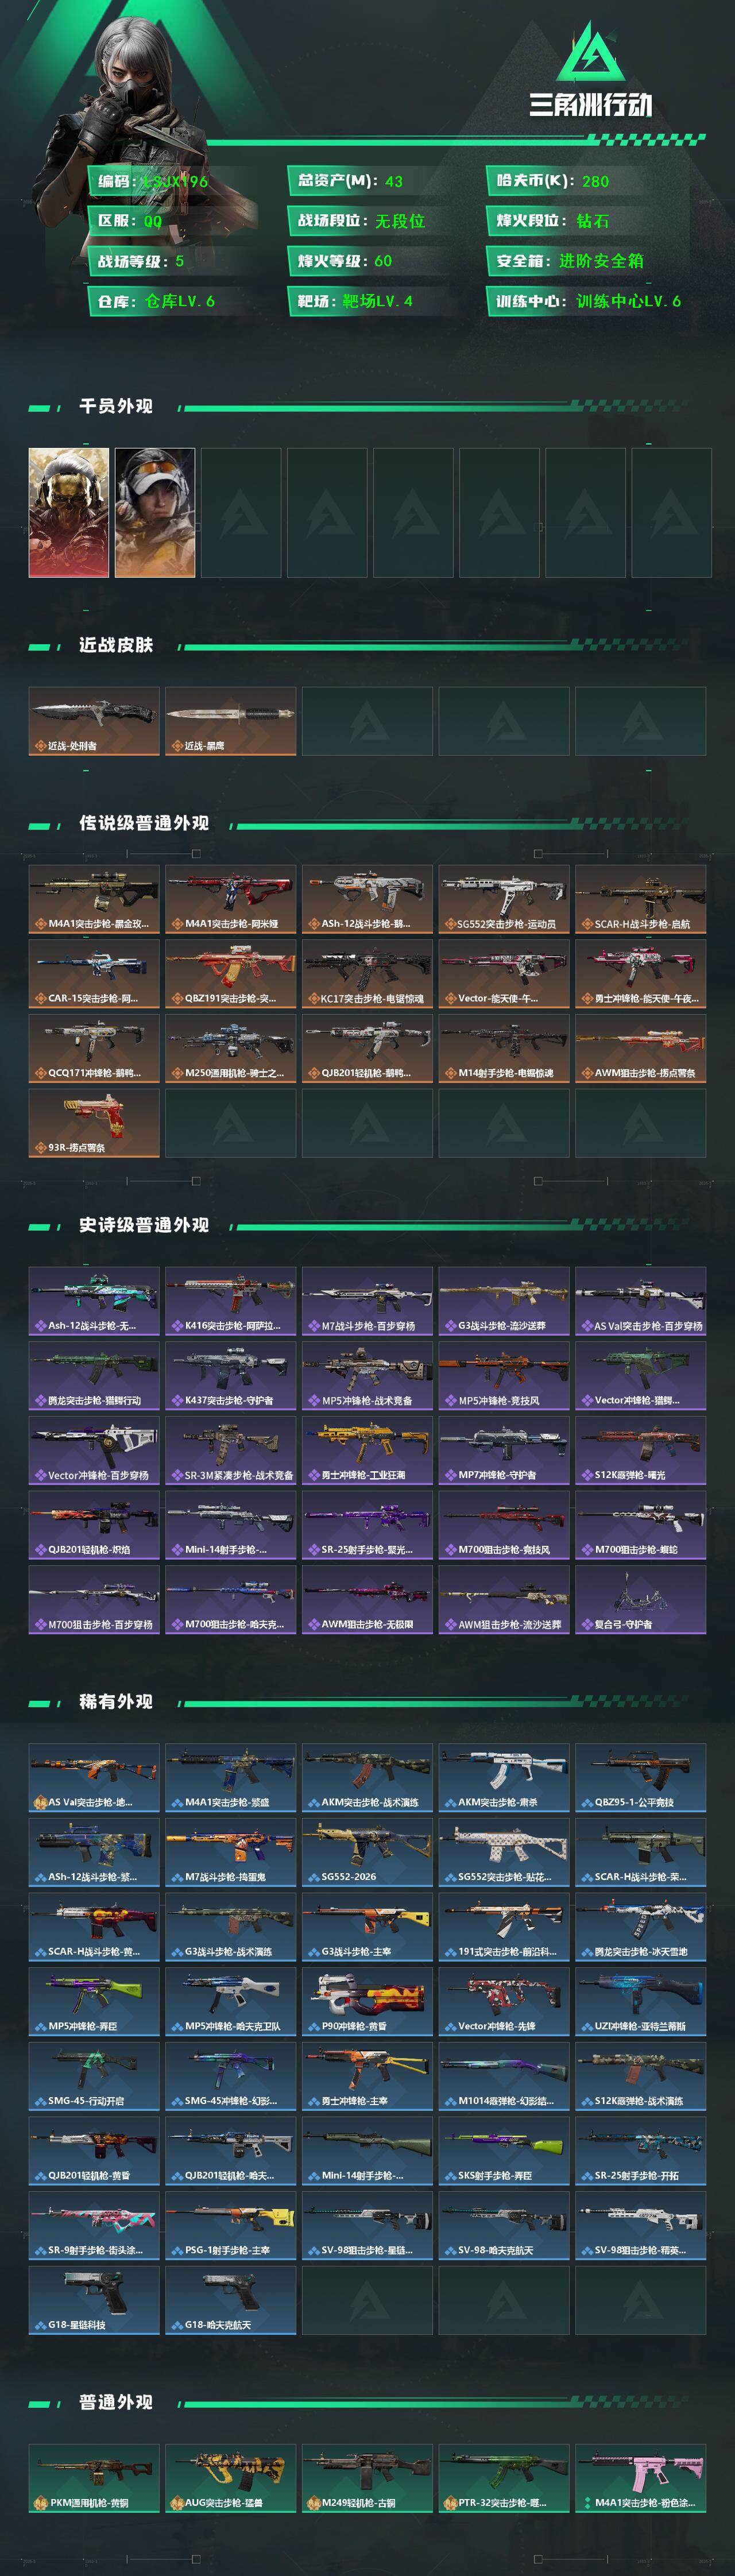Image resolution: width=735 pixels, height=2576 pixels.
Task: Click the K416突击步枪 epic skin tile
Action: pos(231,1301)
